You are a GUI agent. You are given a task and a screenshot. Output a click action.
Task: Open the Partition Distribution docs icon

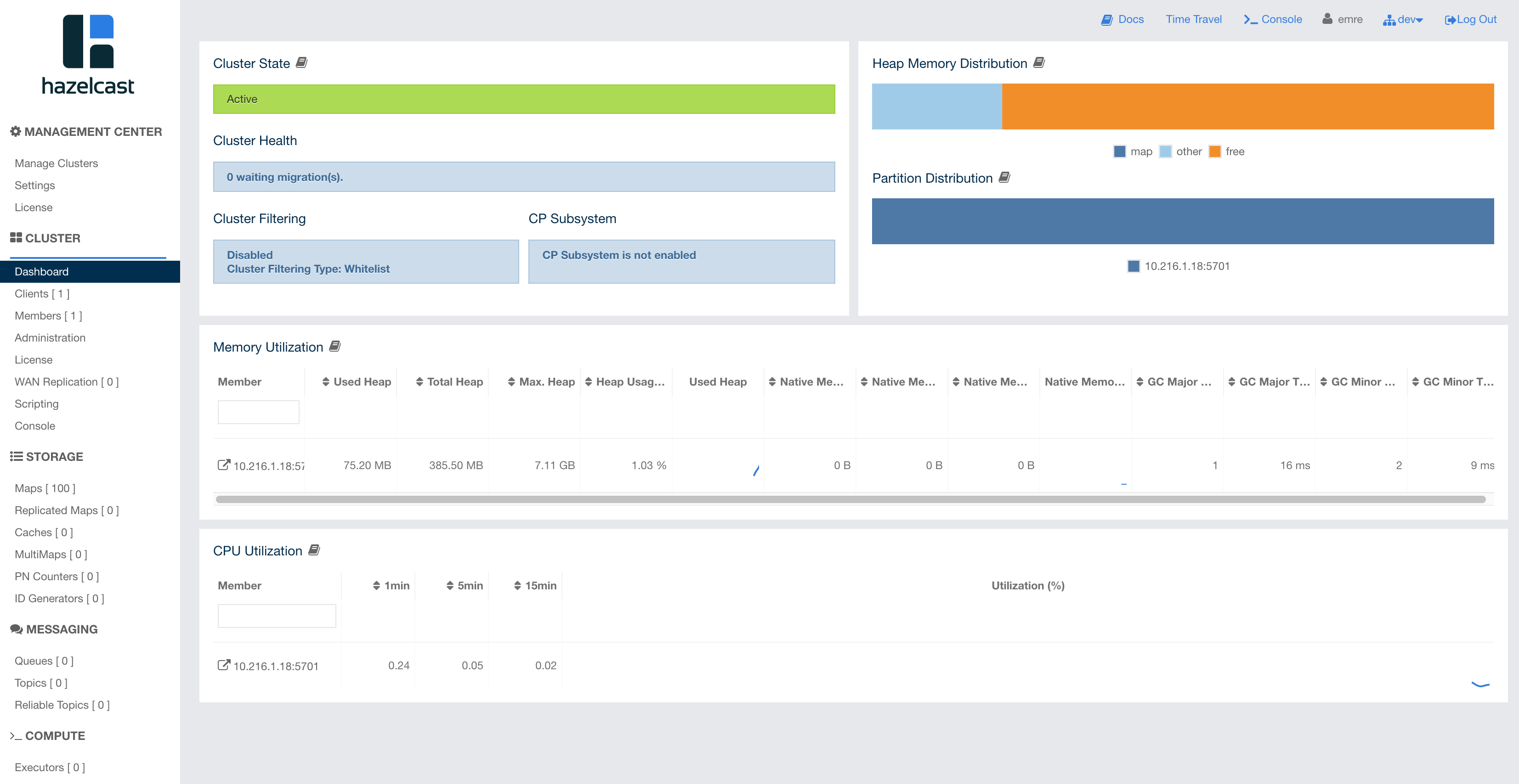pos(1004,177)
